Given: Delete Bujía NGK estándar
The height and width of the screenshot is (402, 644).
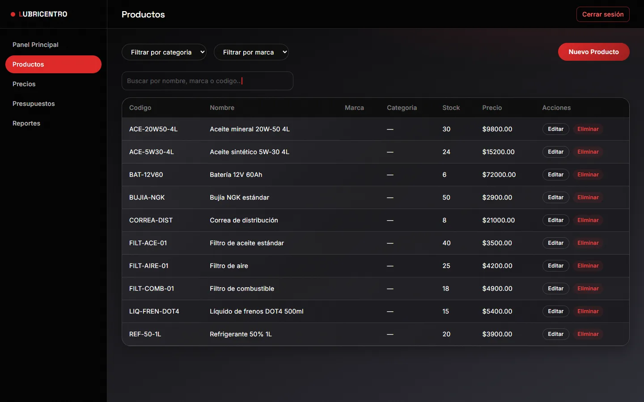Looking at the screenshot, I should [x=588, y=197].
